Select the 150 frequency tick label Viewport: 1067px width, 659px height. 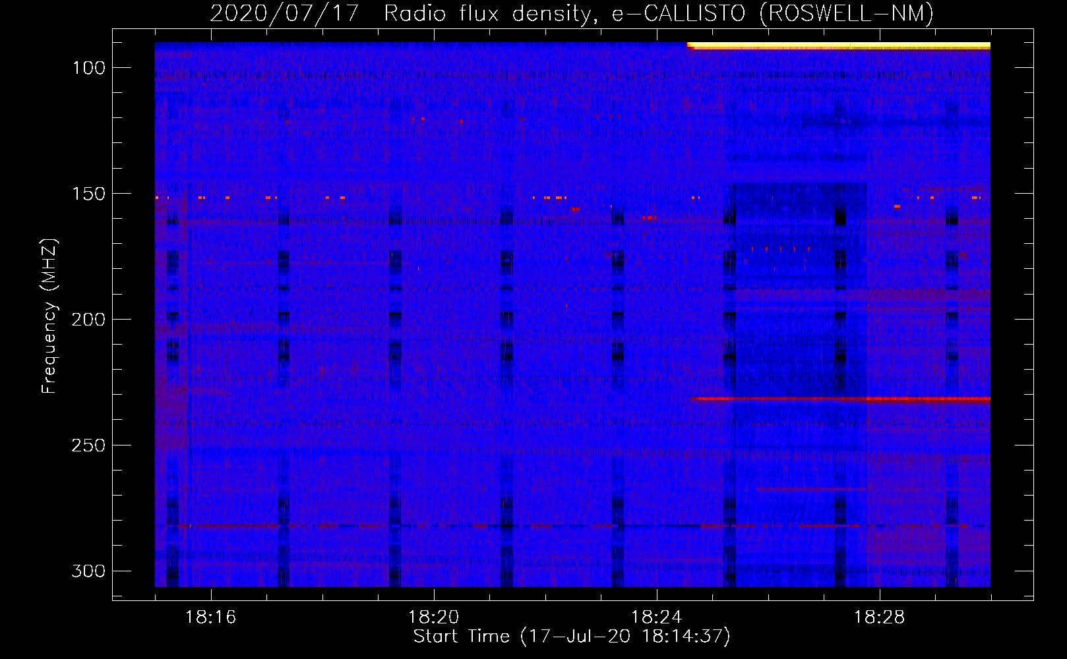click(x=88, y=194)
